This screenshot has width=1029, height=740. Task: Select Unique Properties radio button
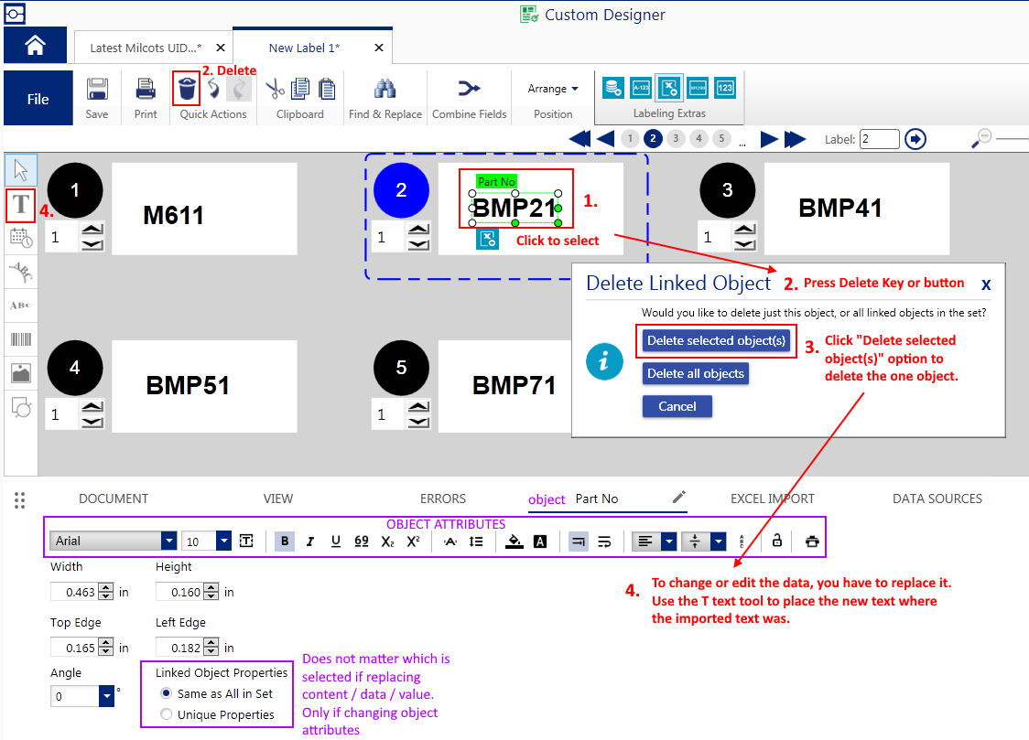(166, 714)
